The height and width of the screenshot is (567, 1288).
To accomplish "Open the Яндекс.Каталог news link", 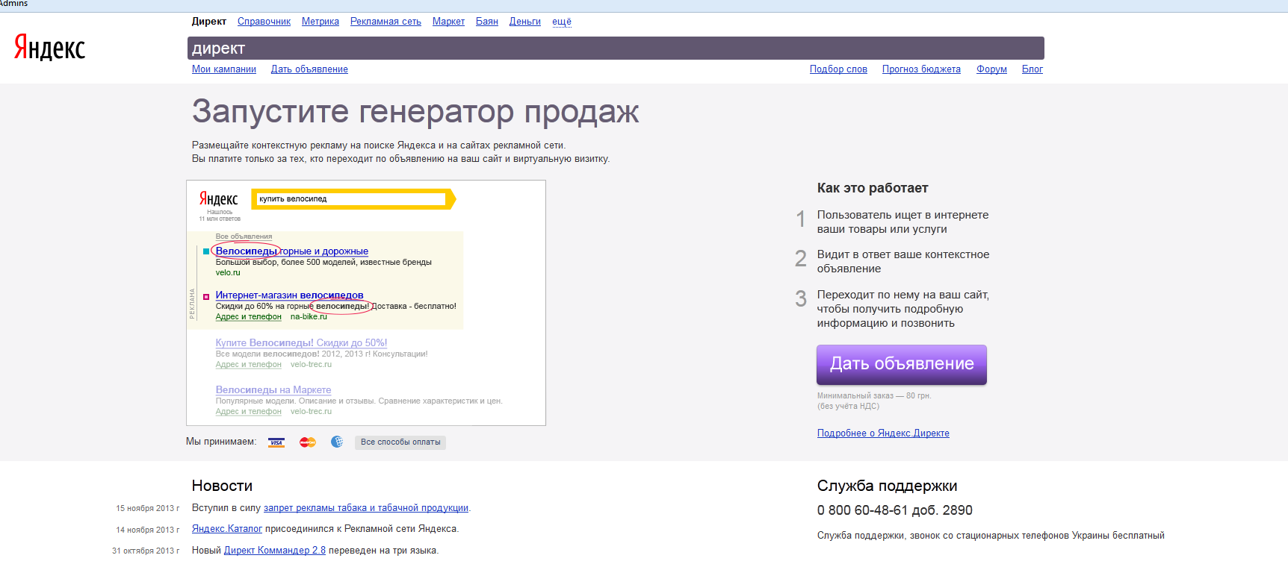I will 227,529.
